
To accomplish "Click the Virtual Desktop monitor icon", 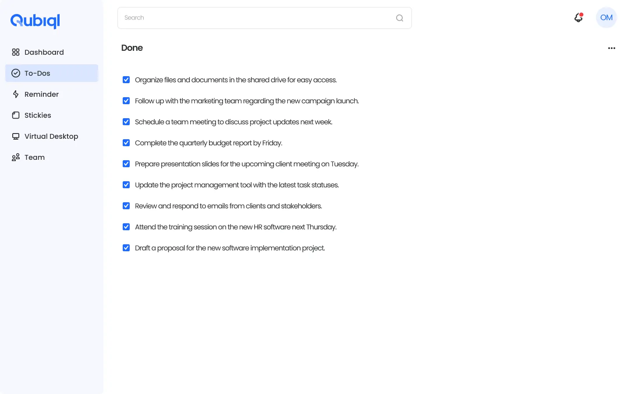I will [16, 136].
